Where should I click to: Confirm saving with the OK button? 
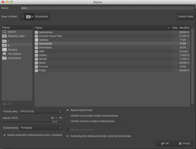[165, 144]
